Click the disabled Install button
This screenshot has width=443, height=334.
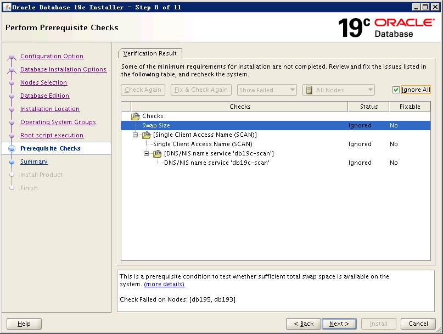pyautogui.click(x=379, y=324)
